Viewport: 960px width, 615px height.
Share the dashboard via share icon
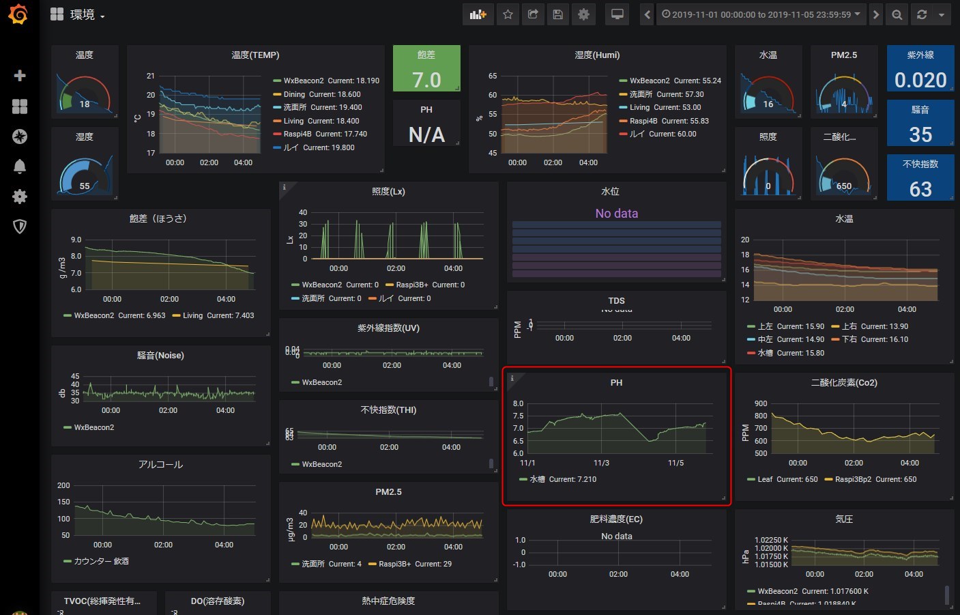(x=533, y=14)
